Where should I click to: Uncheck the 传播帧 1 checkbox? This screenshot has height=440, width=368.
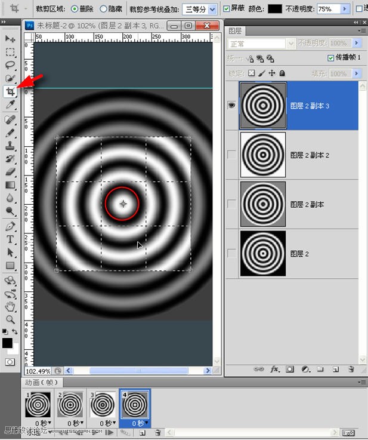coord(331,58)
